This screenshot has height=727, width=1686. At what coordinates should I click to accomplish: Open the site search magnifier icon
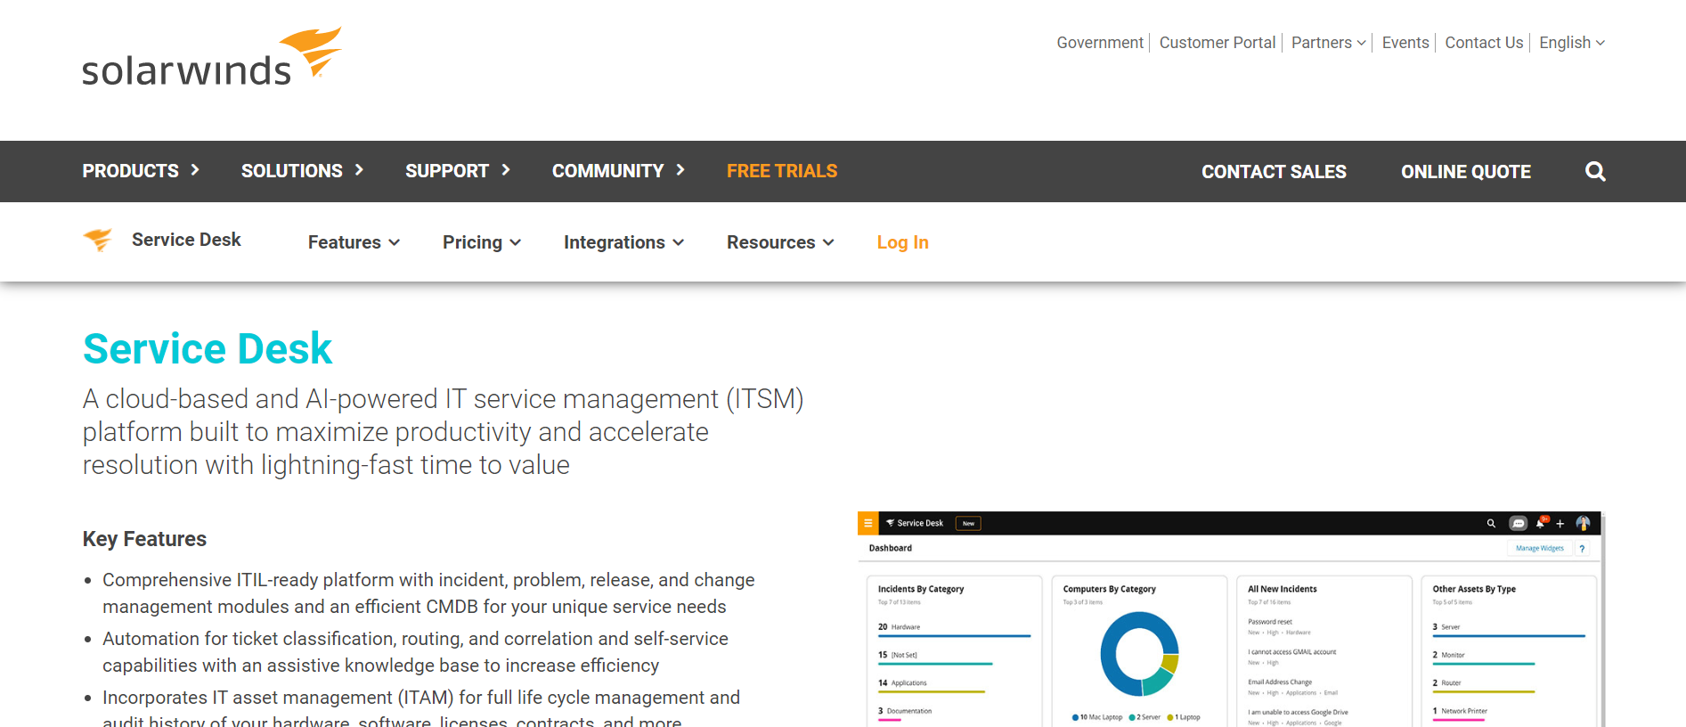tap(1595, 171)
